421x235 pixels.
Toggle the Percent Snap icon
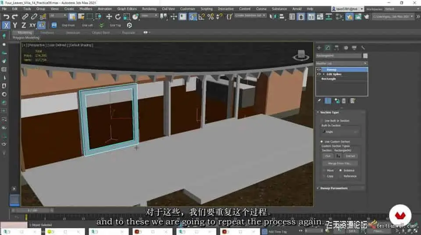(x=210, y=17)
